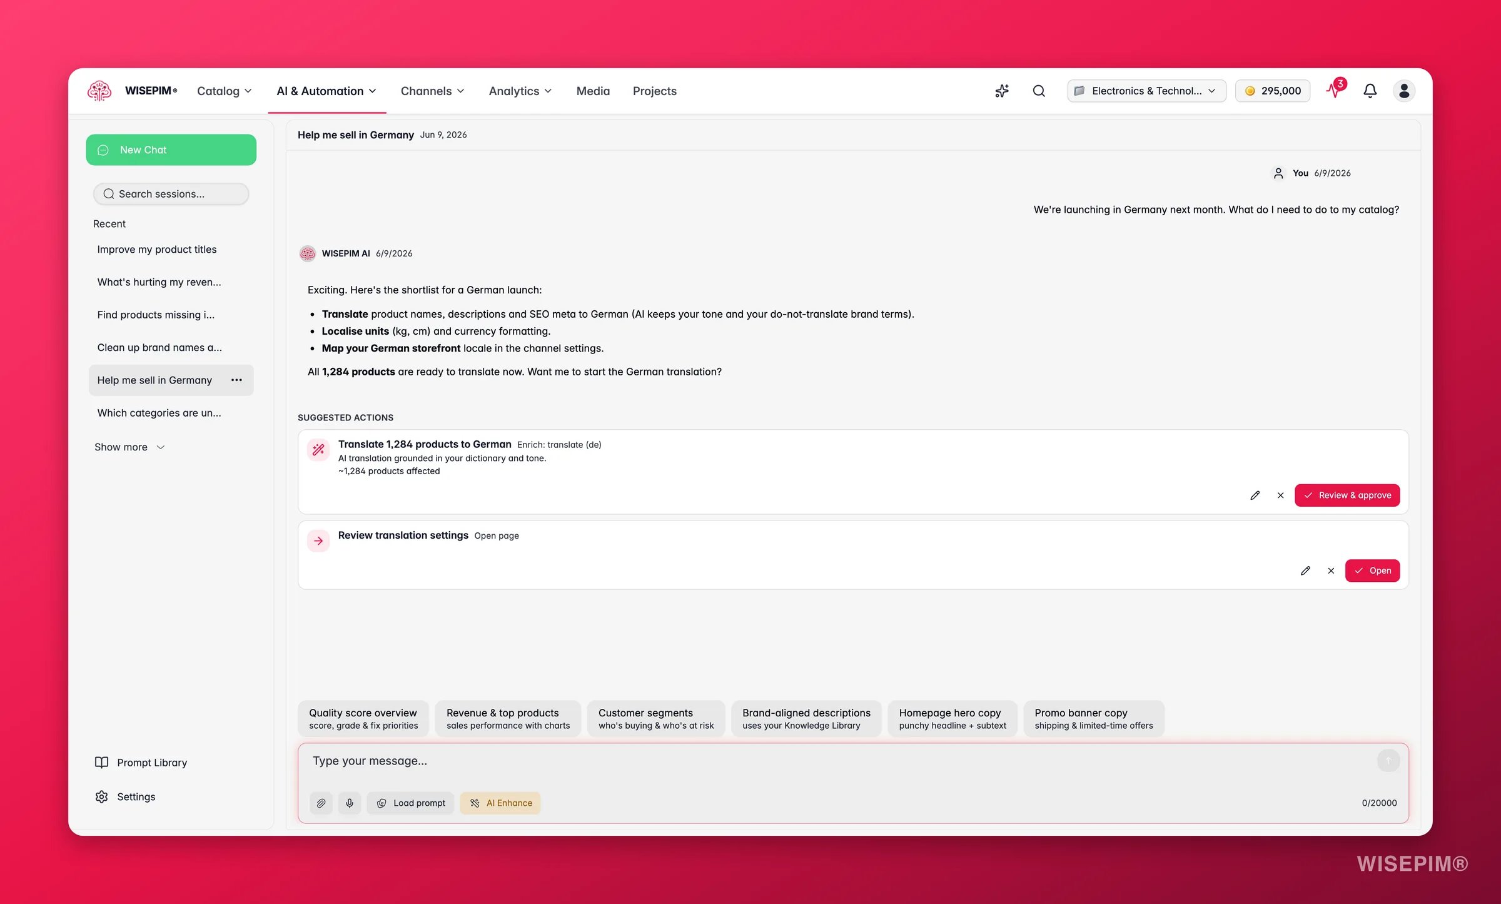Open chat Settings in the sidebar
The image size is (1501, 904).
[x=125, y=796]
